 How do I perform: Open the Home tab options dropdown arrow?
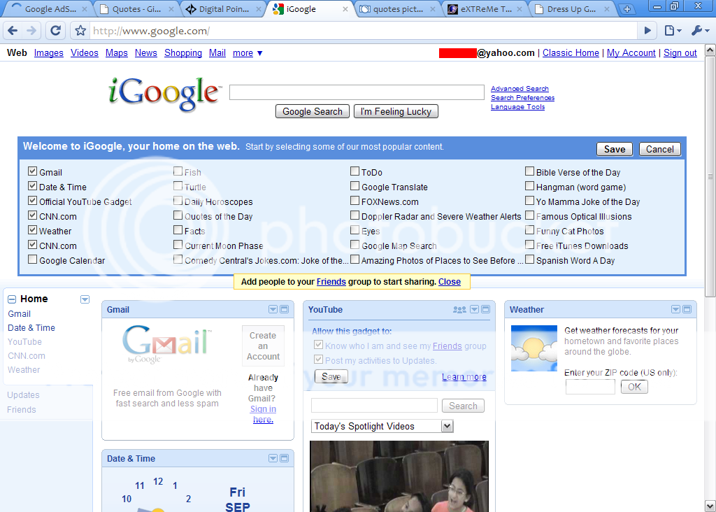click(x=85, y=299)
